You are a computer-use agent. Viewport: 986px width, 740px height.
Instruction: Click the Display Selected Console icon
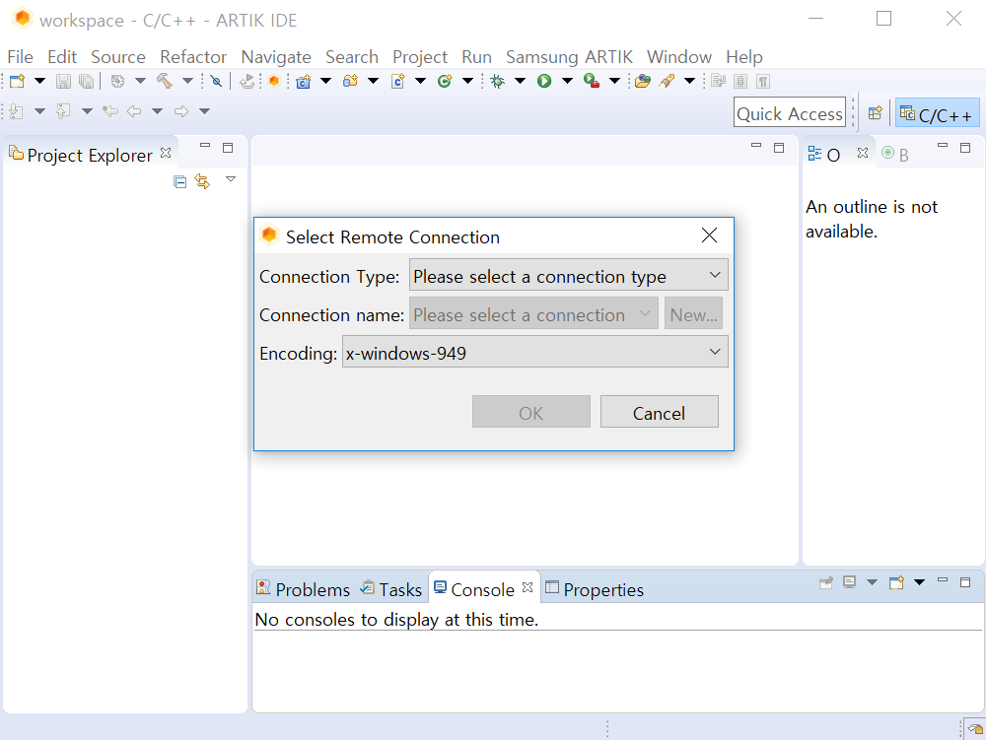tap(850, 582)
